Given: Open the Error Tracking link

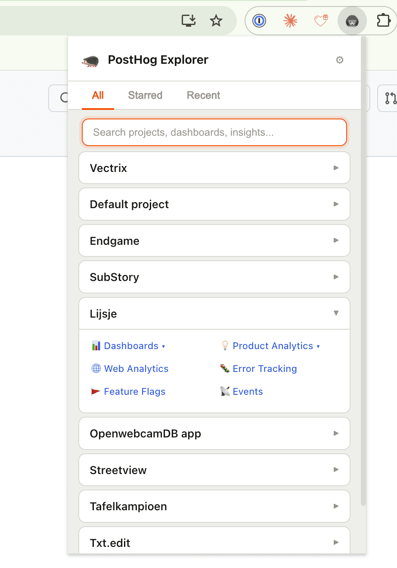Looking at the screenshot, I should [x=265, y=368].
